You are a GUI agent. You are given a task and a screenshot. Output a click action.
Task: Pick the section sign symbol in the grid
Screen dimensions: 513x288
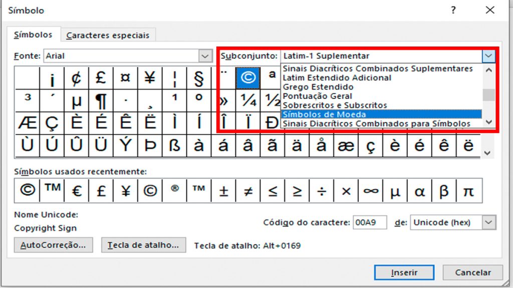point(198,78)
